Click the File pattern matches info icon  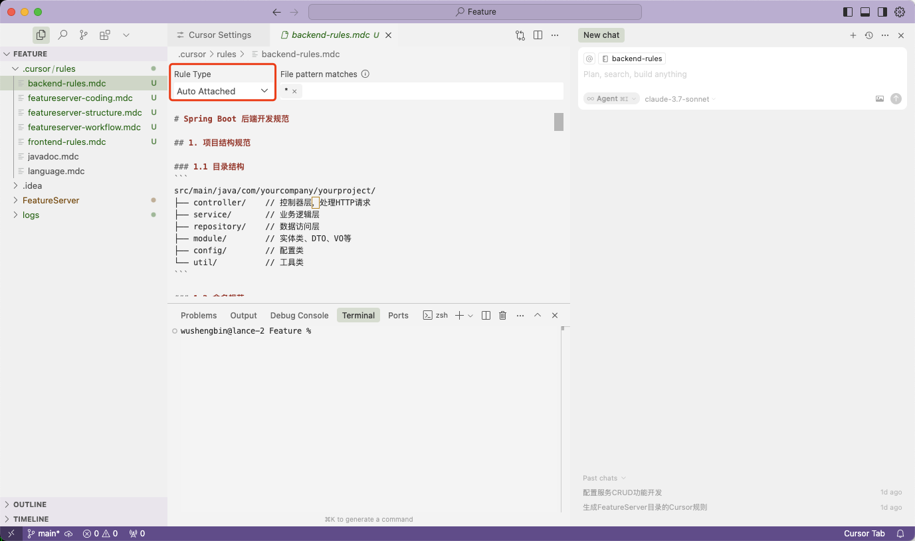click(x=365, y=74)
